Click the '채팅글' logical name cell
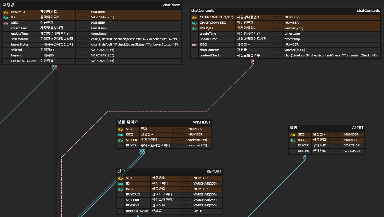The width and height of the screenshot is (384, 217). (x=252, y=50)
